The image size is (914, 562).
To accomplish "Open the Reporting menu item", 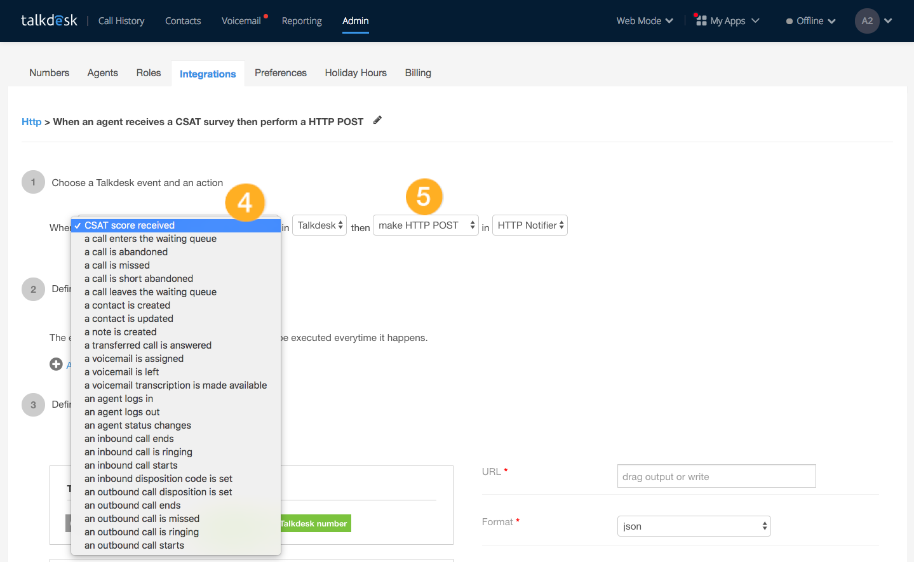I will 302,20.
